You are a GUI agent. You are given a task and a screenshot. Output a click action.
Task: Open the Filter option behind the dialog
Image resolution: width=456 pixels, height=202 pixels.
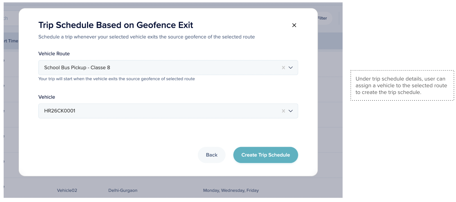(322, 18)
